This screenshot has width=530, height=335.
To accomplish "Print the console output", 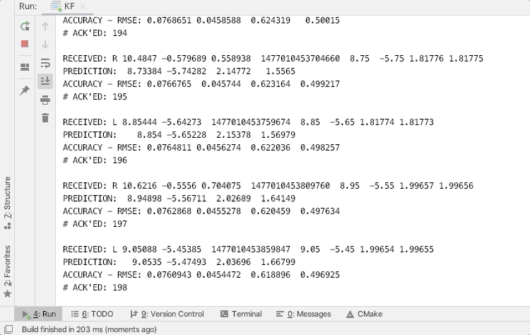I will pos(45,100).
